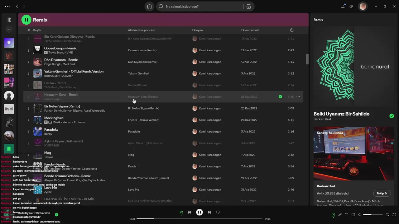This screenshot has height=224, width=399.
Task: Open the Yaktım Gemileri album link
Action: tap(138, 73)
